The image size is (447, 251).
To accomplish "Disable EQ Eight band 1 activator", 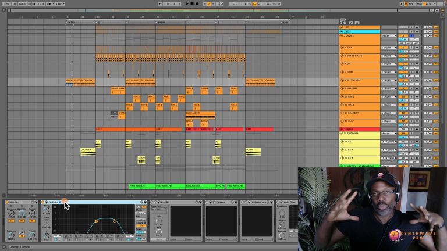I will 56,239.
